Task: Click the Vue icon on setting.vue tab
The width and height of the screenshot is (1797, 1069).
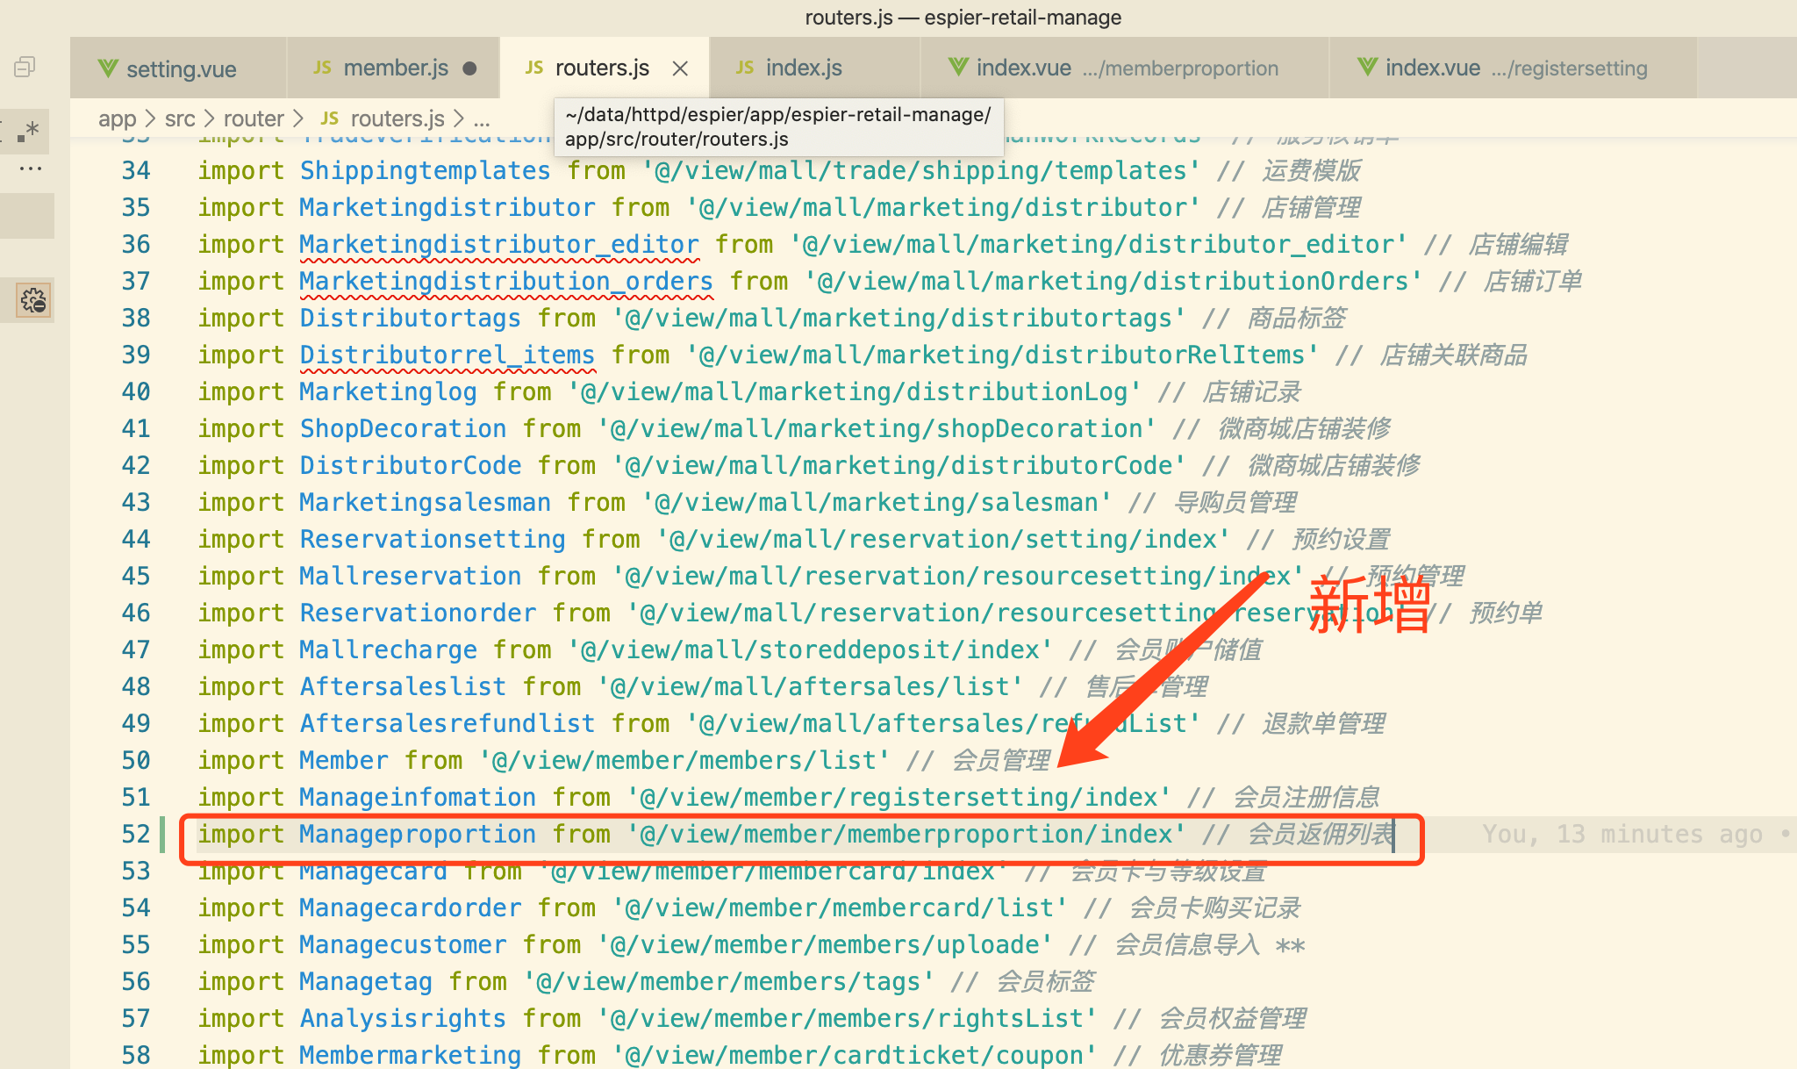Action: pyautogui.click(x=107, y=68)
